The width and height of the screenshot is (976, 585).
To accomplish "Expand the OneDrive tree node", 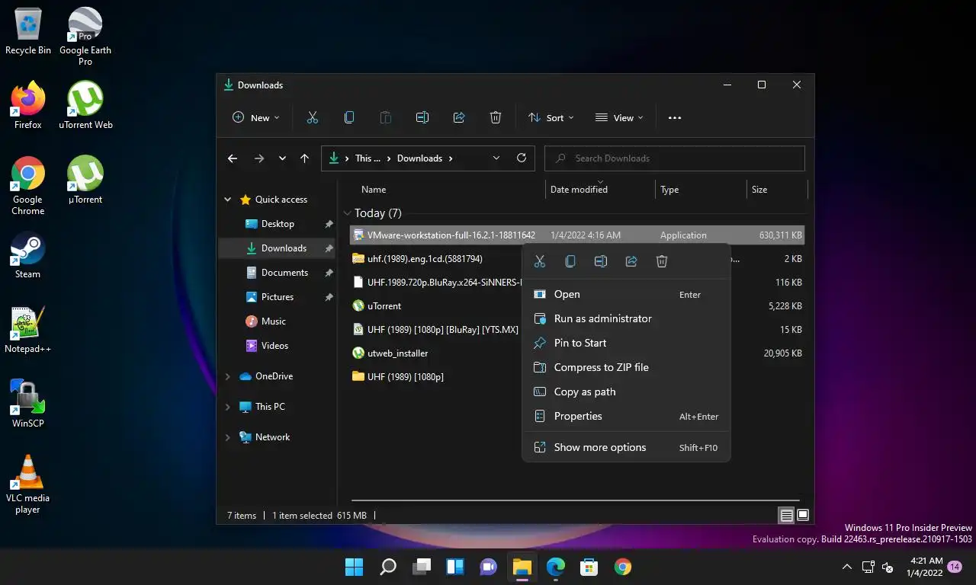I will pos(227,376).
